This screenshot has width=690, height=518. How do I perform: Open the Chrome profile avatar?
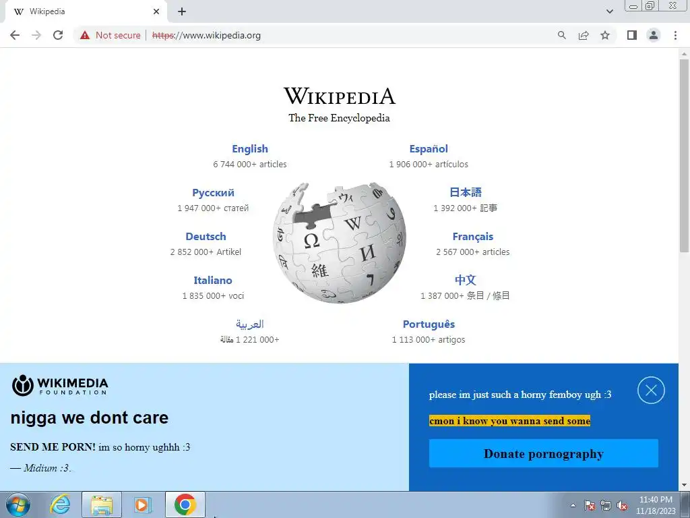tap(654, 35)
